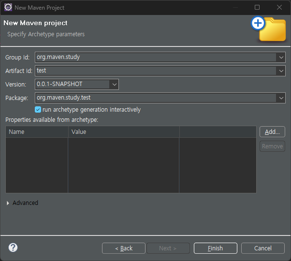Click Finish to create the project
The width and height of the screenshot is (291, 261).
pyautogui.click(x=216, y=248)
